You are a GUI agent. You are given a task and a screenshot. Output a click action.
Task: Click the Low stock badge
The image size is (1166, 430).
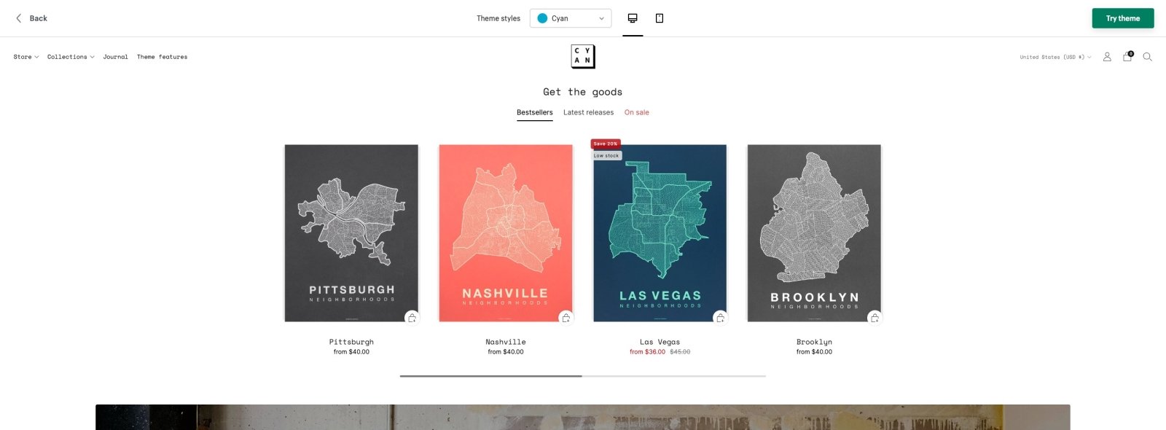coord(606,155)
